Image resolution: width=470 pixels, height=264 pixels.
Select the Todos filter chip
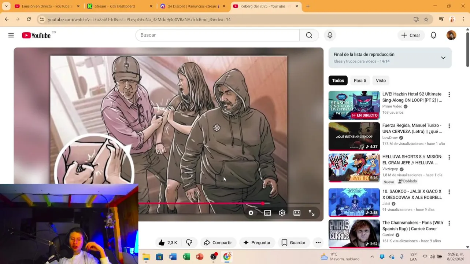coord(338,81)
